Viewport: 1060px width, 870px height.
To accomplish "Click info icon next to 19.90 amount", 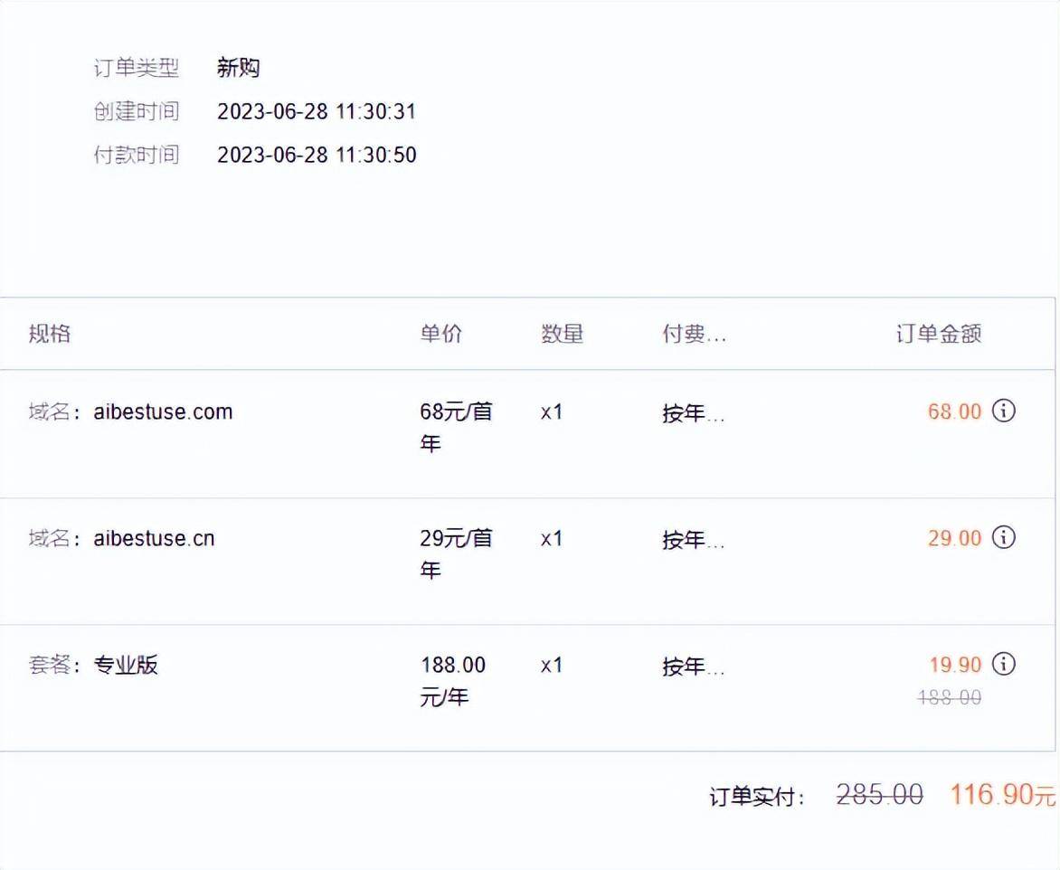I will [x=1004, y=664].
